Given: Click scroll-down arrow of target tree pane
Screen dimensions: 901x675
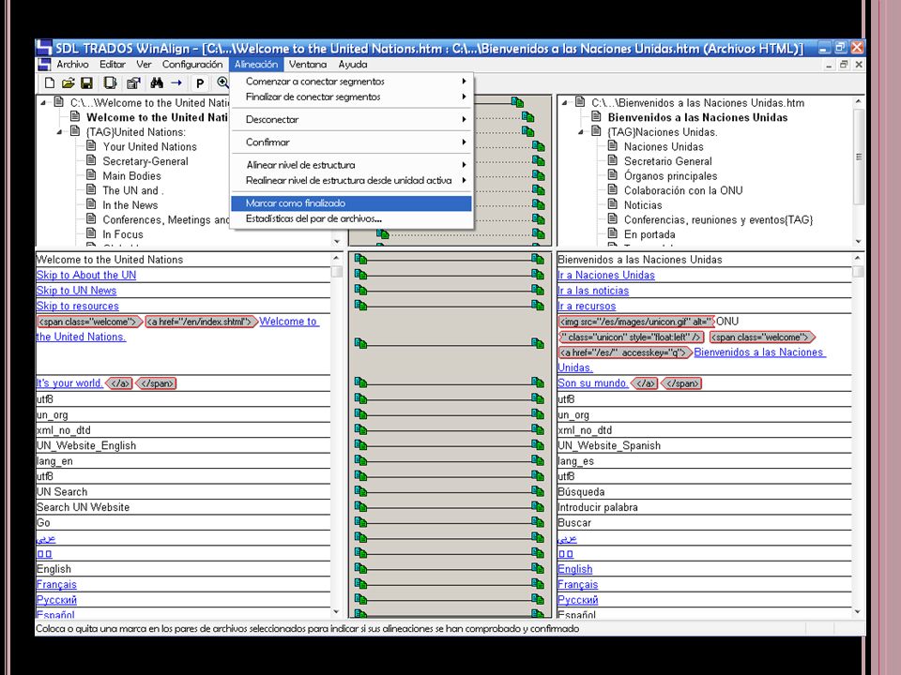Looking at the screenshot, I should pyautogui.click(x=859, y=241).
